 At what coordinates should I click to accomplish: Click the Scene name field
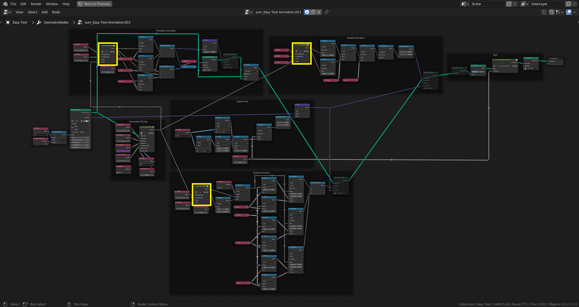[x=487, y=4]
